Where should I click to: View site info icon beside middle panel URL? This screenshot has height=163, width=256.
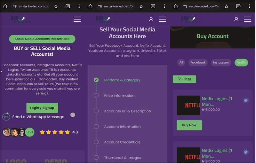pyautogui.click(x=100, y=6)
